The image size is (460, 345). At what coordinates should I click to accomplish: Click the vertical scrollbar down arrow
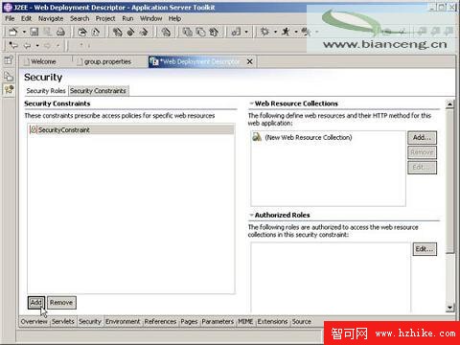[449, 308]
